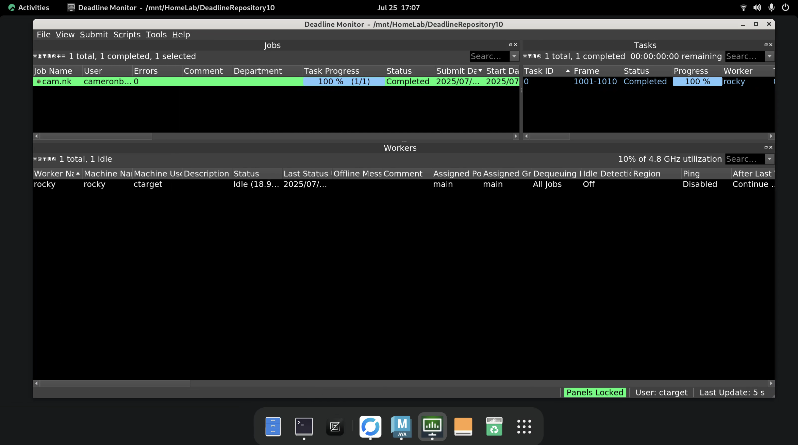Viewport: 798px width, 445px height.
Task: Open the Jobs panel pie chart graph icon
Action: [54, 56]
